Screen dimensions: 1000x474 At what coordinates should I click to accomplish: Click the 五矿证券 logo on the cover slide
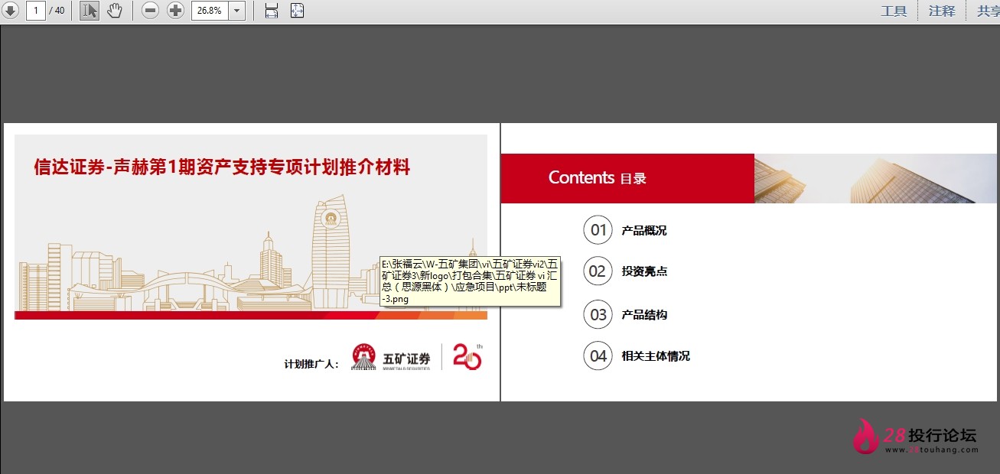coord(391,357)
